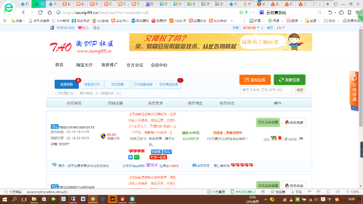The image size is (363, 204).
Task: Select the 任务进行中 tab
Action: pos(92,85)
